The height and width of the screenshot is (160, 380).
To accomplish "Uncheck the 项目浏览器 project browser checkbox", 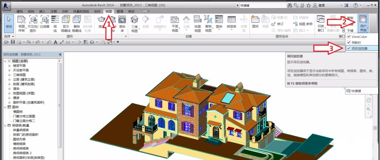I will click(x=349, y=48).
